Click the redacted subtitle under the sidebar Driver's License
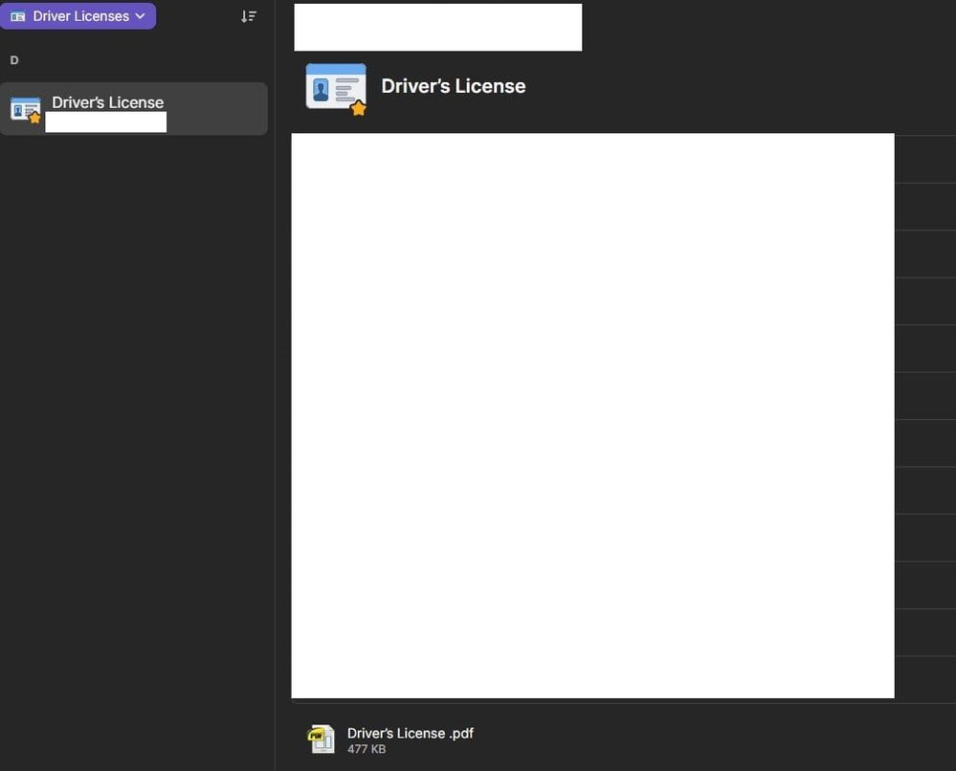The height and width of the screenshot is (771, 956). point(105,122)
